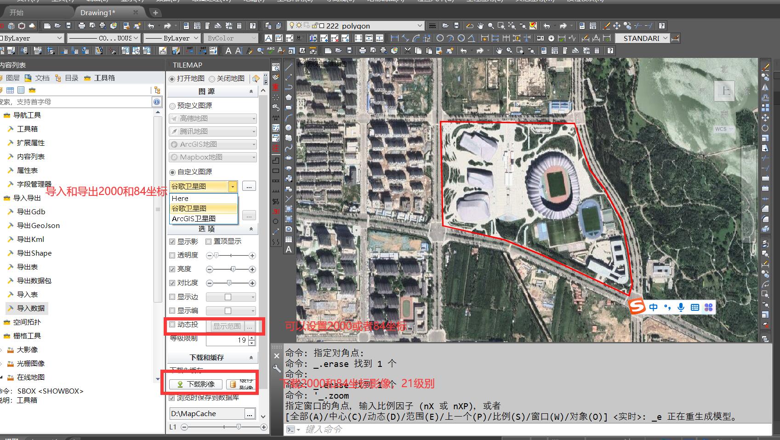Enable the 置顶显示 checkbox
This screenshot has height=440, width=780.
coord(208,241)
